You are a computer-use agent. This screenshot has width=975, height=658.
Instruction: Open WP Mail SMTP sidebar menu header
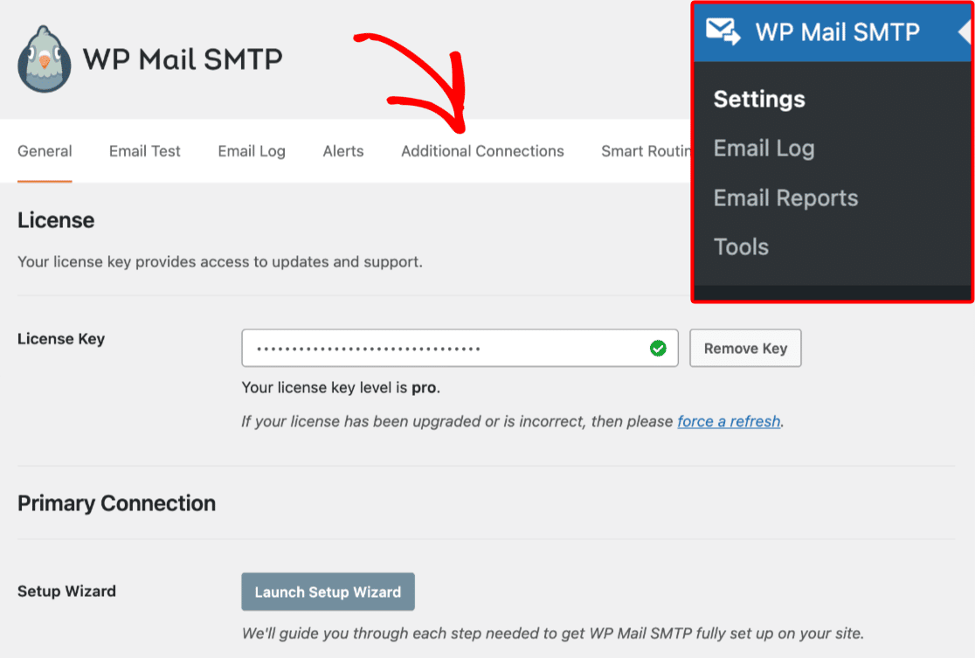tap(833, 31)
